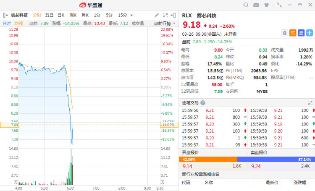315x191 pixels.
Task: Open customer service headset icon
Action: click(x=246, y=5)
